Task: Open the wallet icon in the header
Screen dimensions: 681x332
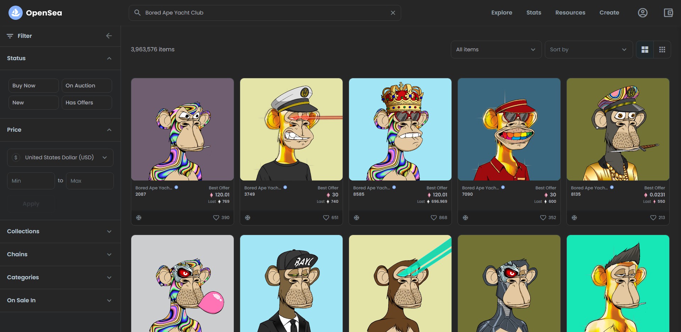Action: (x=668, y=13)
